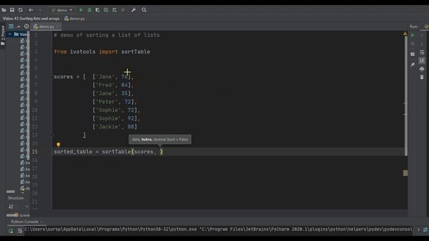The height and width of the screenshot is (241, 429).
Task: Click the Profile run icon in toolbar
Action: click(106, 10)
